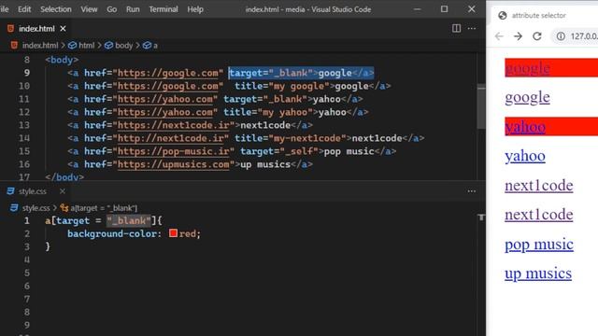
Task: Click the HTML icon in index.html breadcrumb
Action: point(14,46)
